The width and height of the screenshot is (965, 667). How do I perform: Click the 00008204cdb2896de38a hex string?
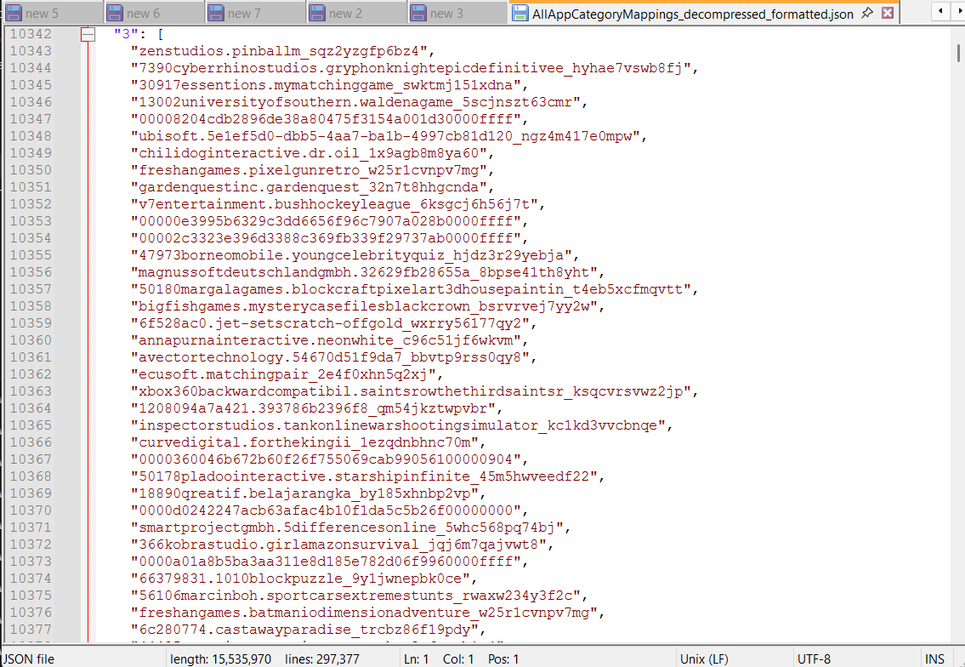(326, 119)
